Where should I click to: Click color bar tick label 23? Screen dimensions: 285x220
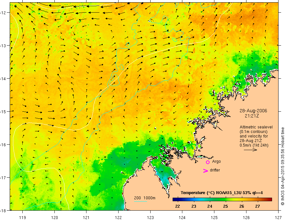click(194, 206)
